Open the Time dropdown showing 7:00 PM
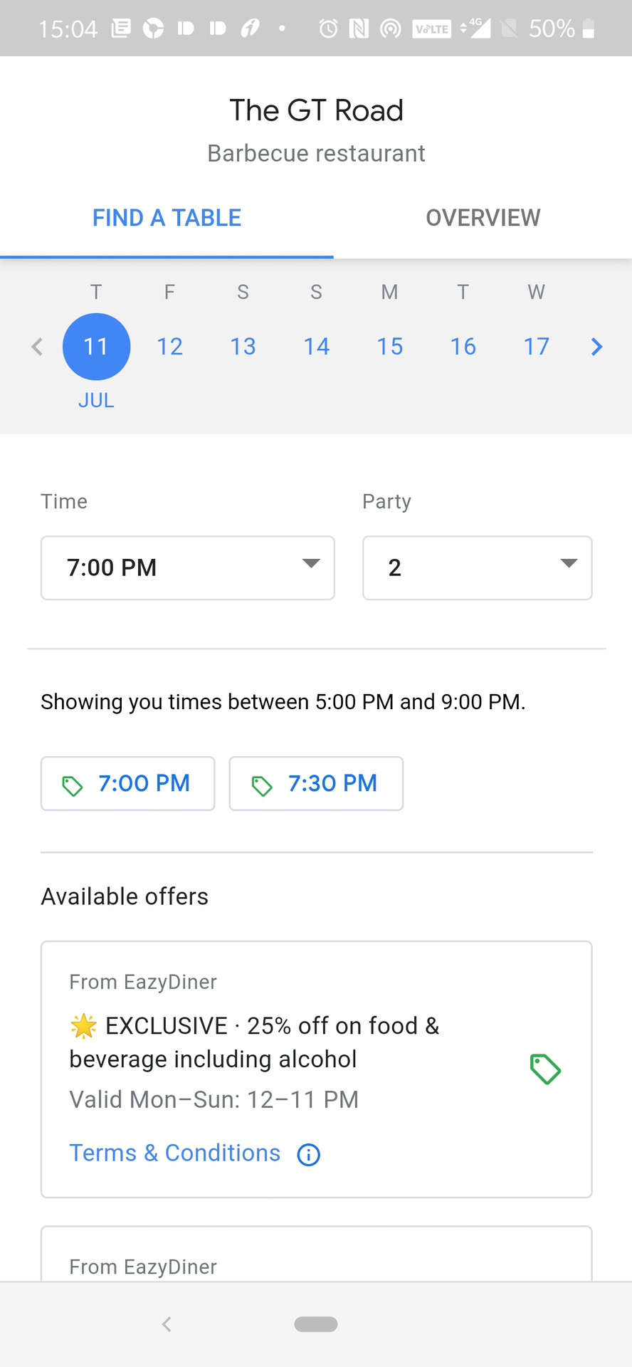 188,567
